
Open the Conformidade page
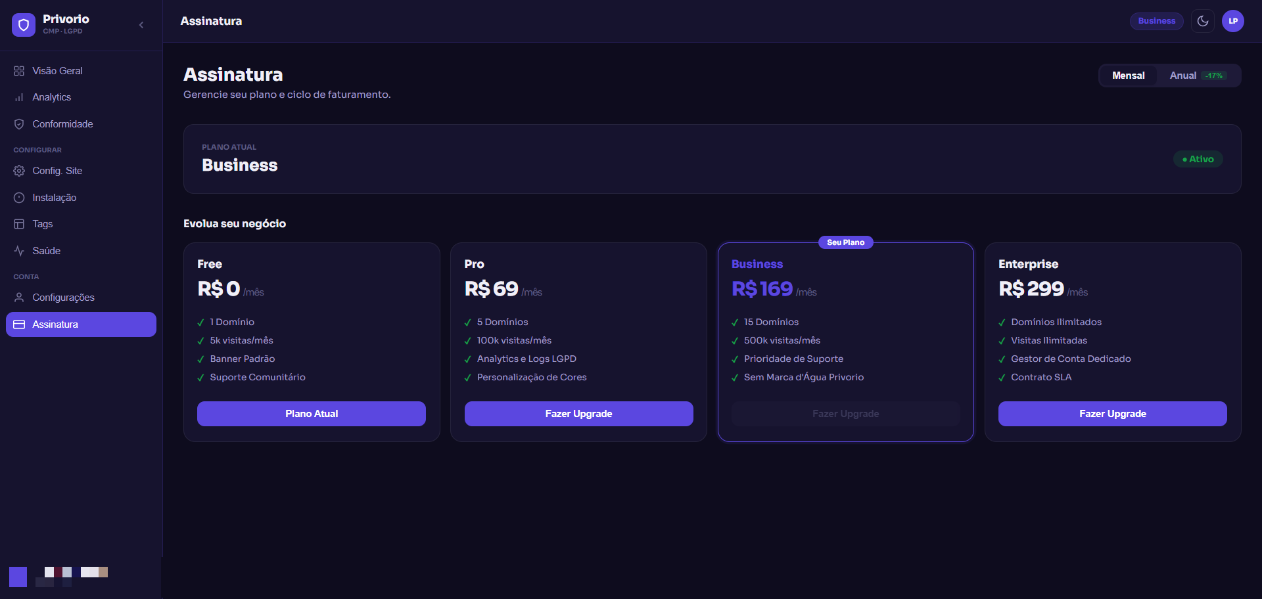coord(82,124)
